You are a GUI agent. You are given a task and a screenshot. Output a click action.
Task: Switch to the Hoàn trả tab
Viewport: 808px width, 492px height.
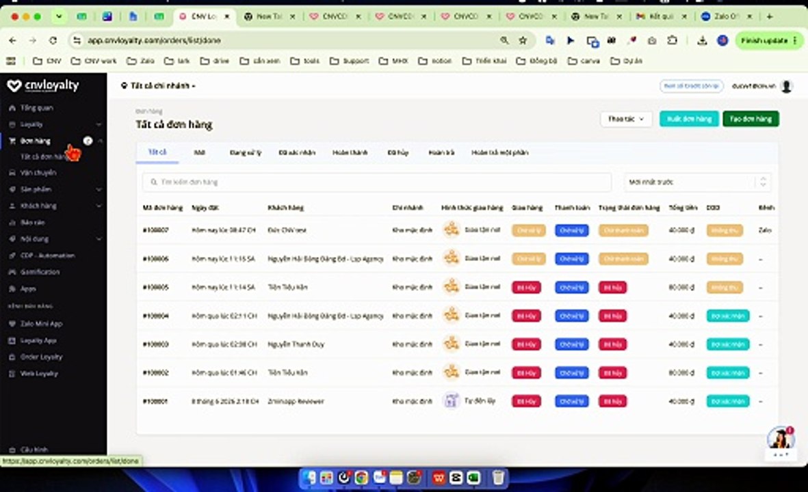coord(441,153)
